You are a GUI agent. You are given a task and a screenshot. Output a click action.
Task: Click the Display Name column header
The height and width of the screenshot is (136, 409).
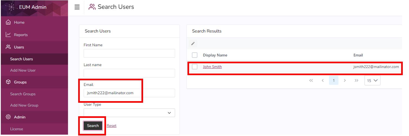tap(215, 55)
